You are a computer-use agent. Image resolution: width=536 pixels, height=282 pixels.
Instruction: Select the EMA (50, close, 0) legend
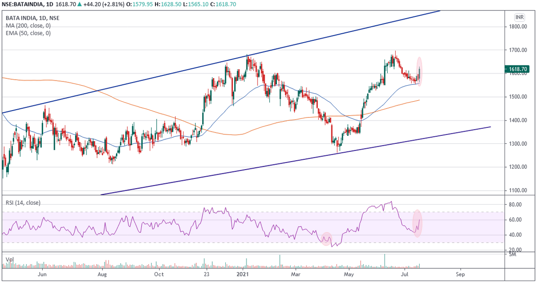[x=28, y=33]
